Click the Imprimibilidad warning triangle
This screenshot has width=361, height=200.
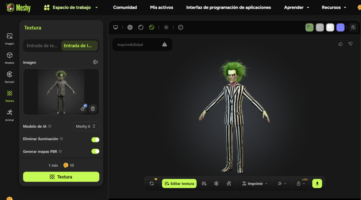point(164,45)
